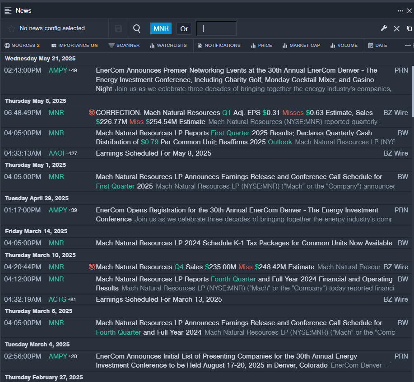
Task: Click the 04:33:13AM timestamp
Action: coord(23,153)
